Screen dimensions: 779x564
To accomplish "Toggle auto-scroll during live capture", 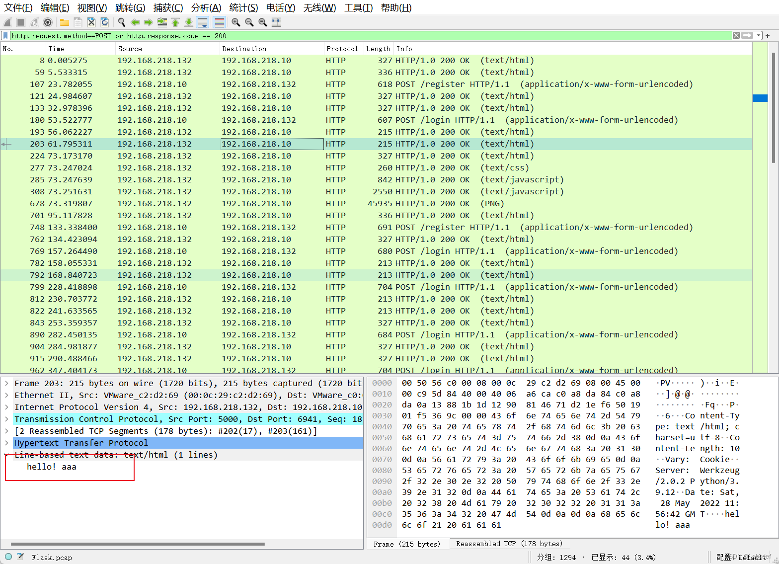I will [x=202, y=22].
